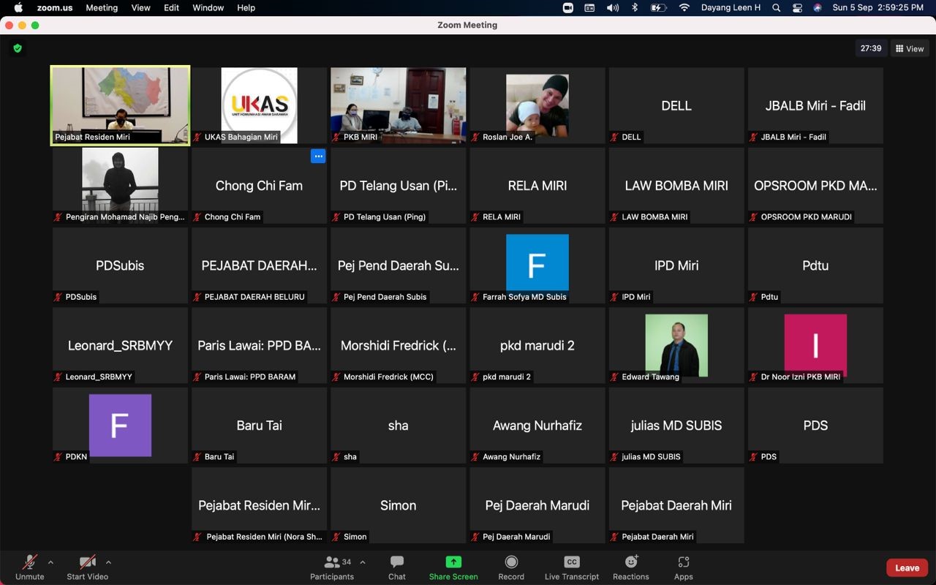Open macOS Control Center in menu bar
Image resolution: width=936 pixels, height=585 pixels.
797,7
